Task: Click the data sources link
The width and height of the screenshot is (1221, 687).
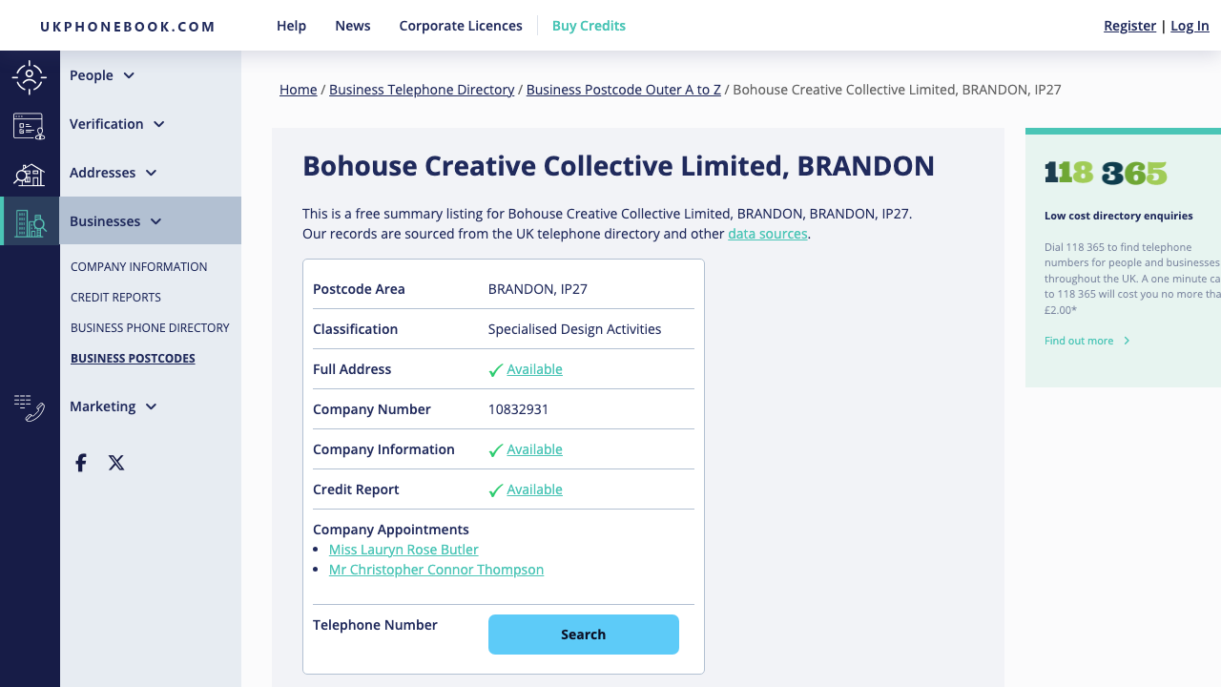Action: 767,233
